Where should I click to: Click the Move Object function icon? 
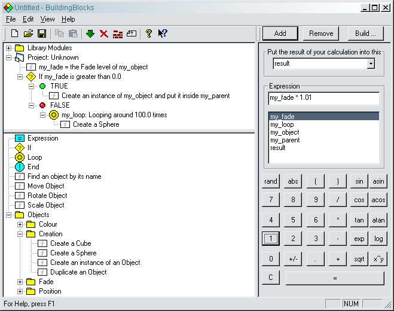click(20, 186)
